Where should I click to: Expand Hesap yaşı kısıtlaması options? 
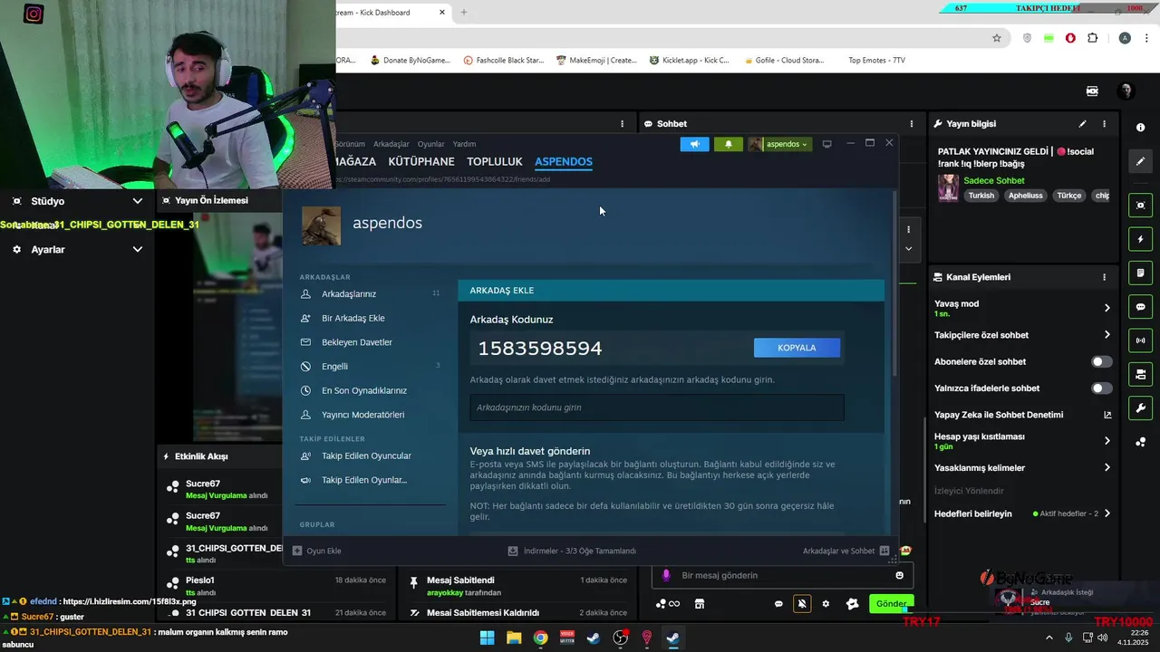[x=1107, y=441]
